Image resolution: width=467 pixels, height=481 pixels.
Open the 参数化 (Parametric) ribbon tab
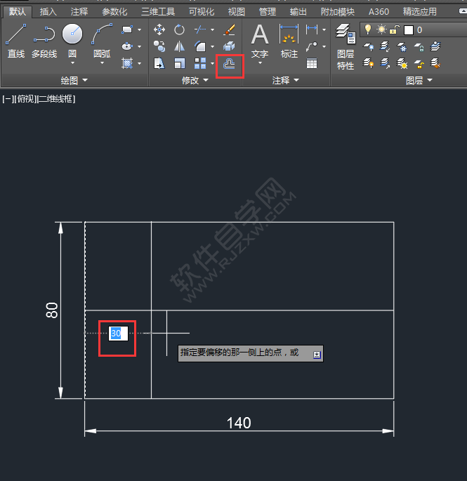(x=114, y=12)
